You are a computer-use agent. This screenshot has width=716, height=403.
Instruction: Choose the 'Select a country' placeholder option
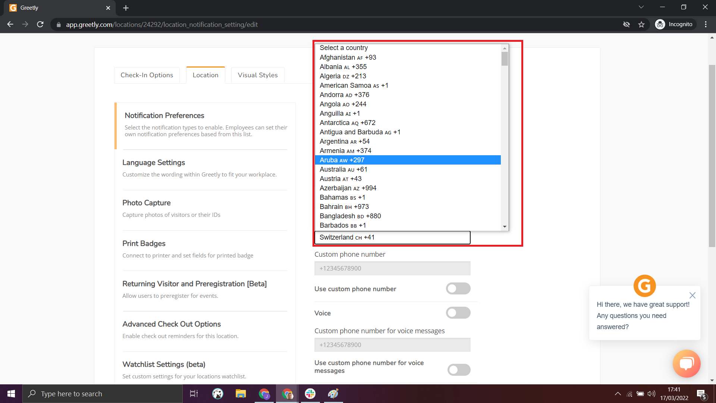(408, 48)
